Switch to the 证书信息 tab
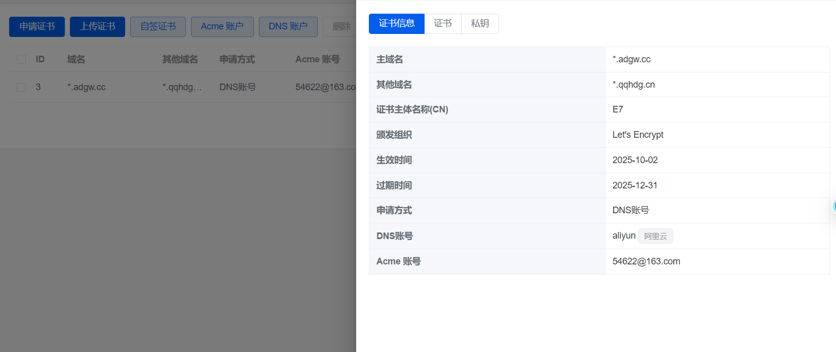This screenshot has height=352, width=836. point(396,24)
